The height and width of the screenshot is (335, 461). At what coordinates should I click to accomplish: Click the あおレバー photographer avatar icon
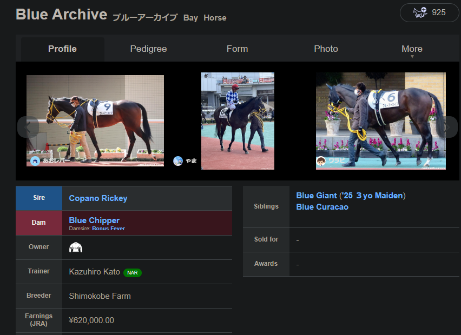coord(35,160)
